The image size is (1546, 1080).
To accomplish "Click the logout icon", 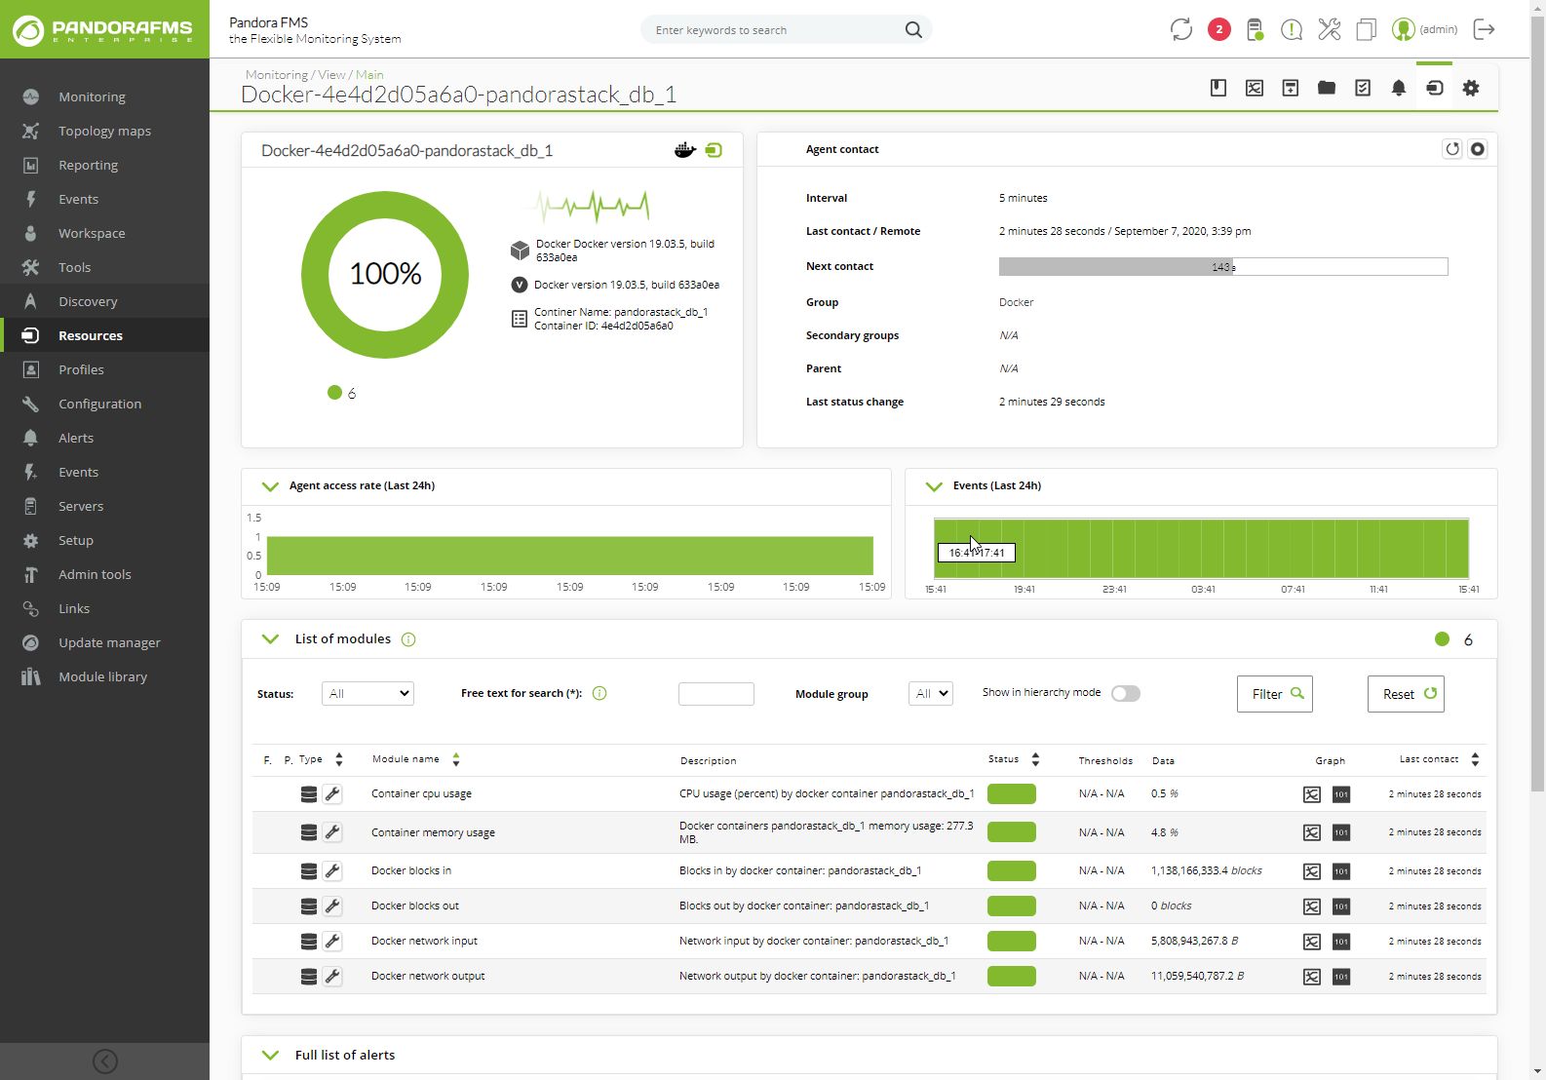I will point(1484,29).
